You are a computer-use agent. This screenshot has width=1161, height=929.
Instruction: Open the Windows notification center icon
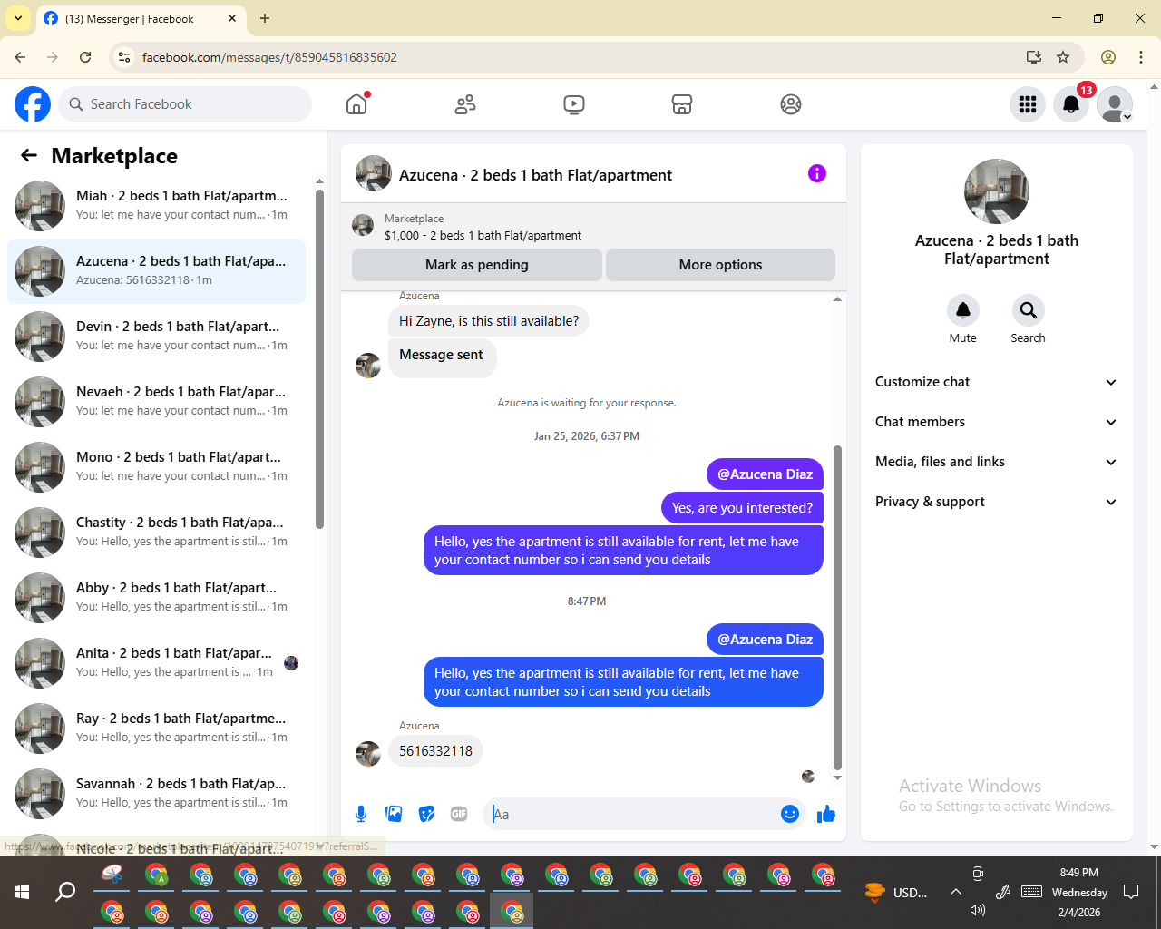1131,892
